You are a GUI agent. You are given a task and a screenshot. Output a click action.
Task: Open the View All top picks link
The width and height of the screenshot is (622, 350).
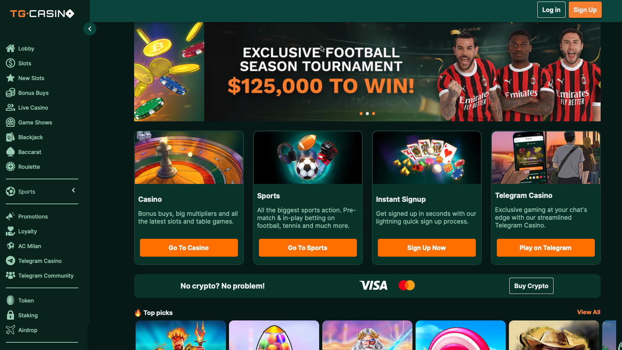point(589,312)
